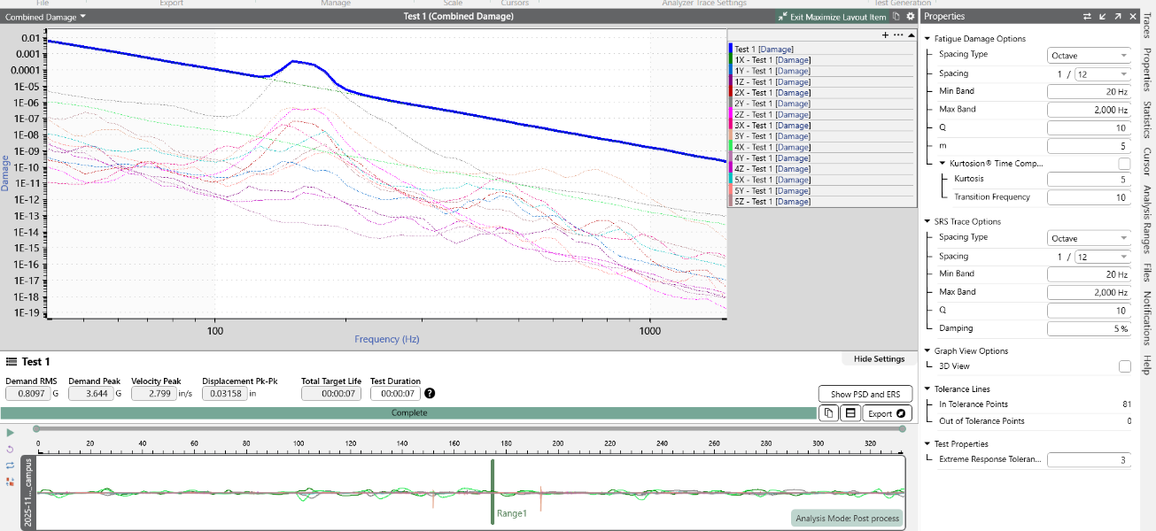Collapse the Fatigue Damage Options section

[x=927, y=39]
